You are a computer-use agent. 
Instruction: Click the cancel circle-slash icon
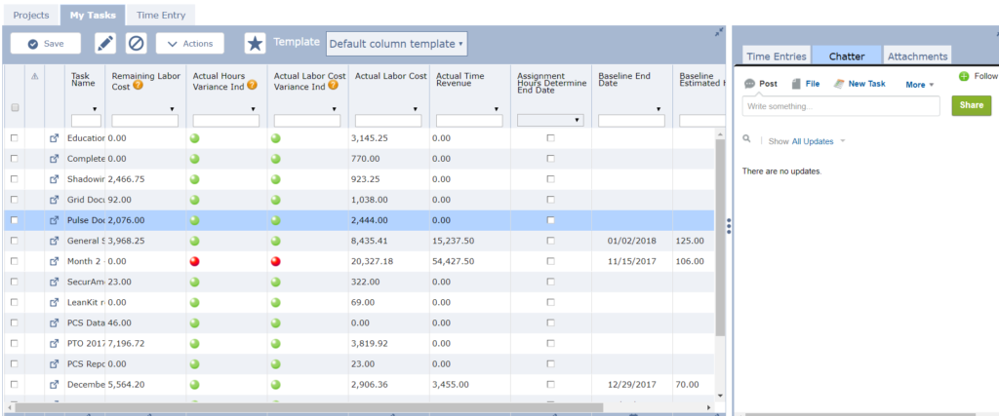click(x=137, y=44)
